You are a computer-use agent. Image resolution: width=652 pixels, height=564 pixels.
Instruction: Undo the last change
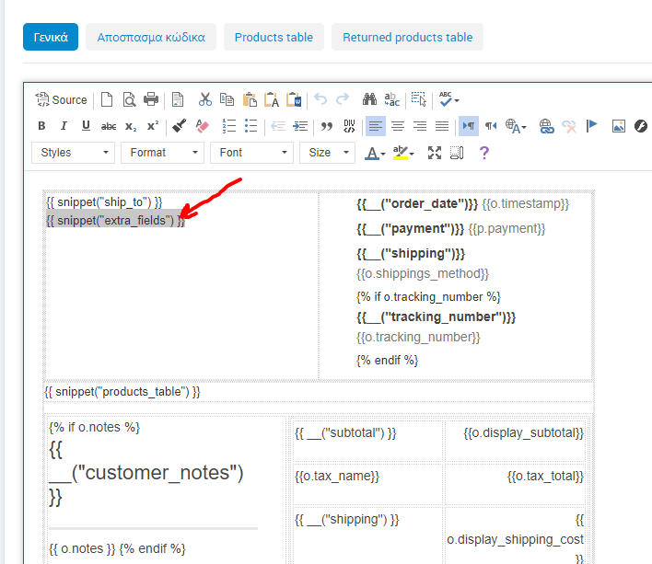click(x=320, y=100)
